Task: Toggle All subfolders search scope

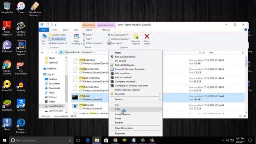Action: (57, 39)
